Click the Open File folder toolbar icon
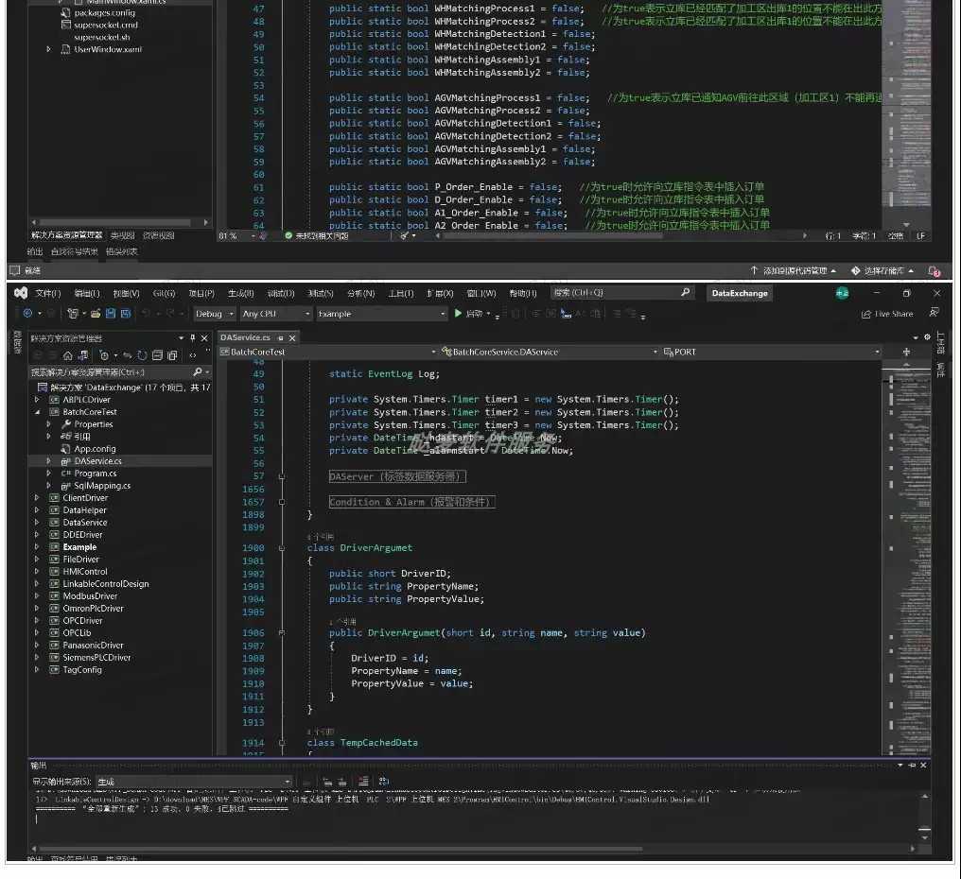961x879 pixels. (x=96, y=314)
